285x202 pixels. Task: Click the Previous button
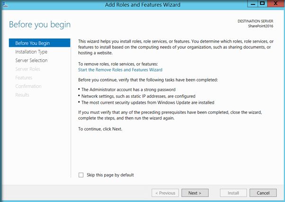(x=165, y=193)
